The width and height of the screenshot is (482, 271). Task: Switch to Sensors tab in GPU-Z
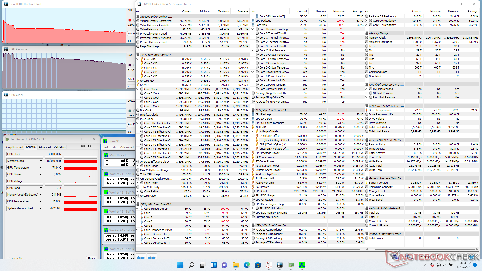pos(31,147)
